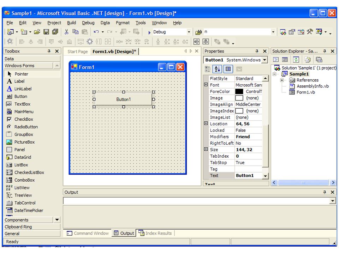Open the File menu
339x254 pixels.
(x=10, y=23)
